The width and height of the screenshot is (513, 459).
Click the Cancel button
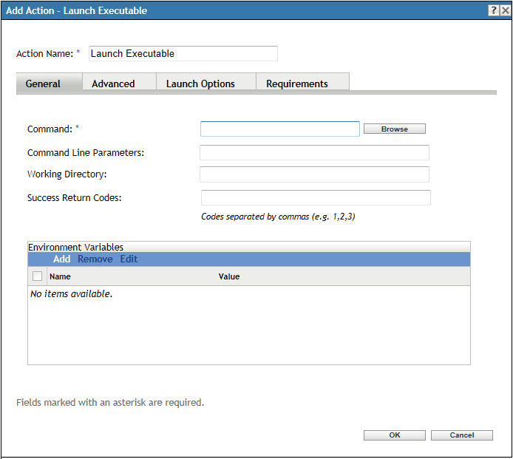462,435
